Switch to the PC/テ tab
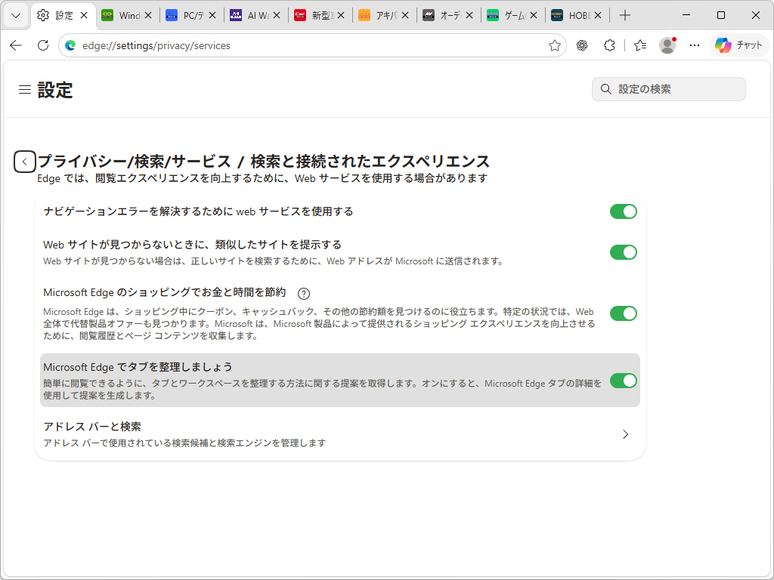This screenshot has height=580, width=774. (x=191, y=15)
